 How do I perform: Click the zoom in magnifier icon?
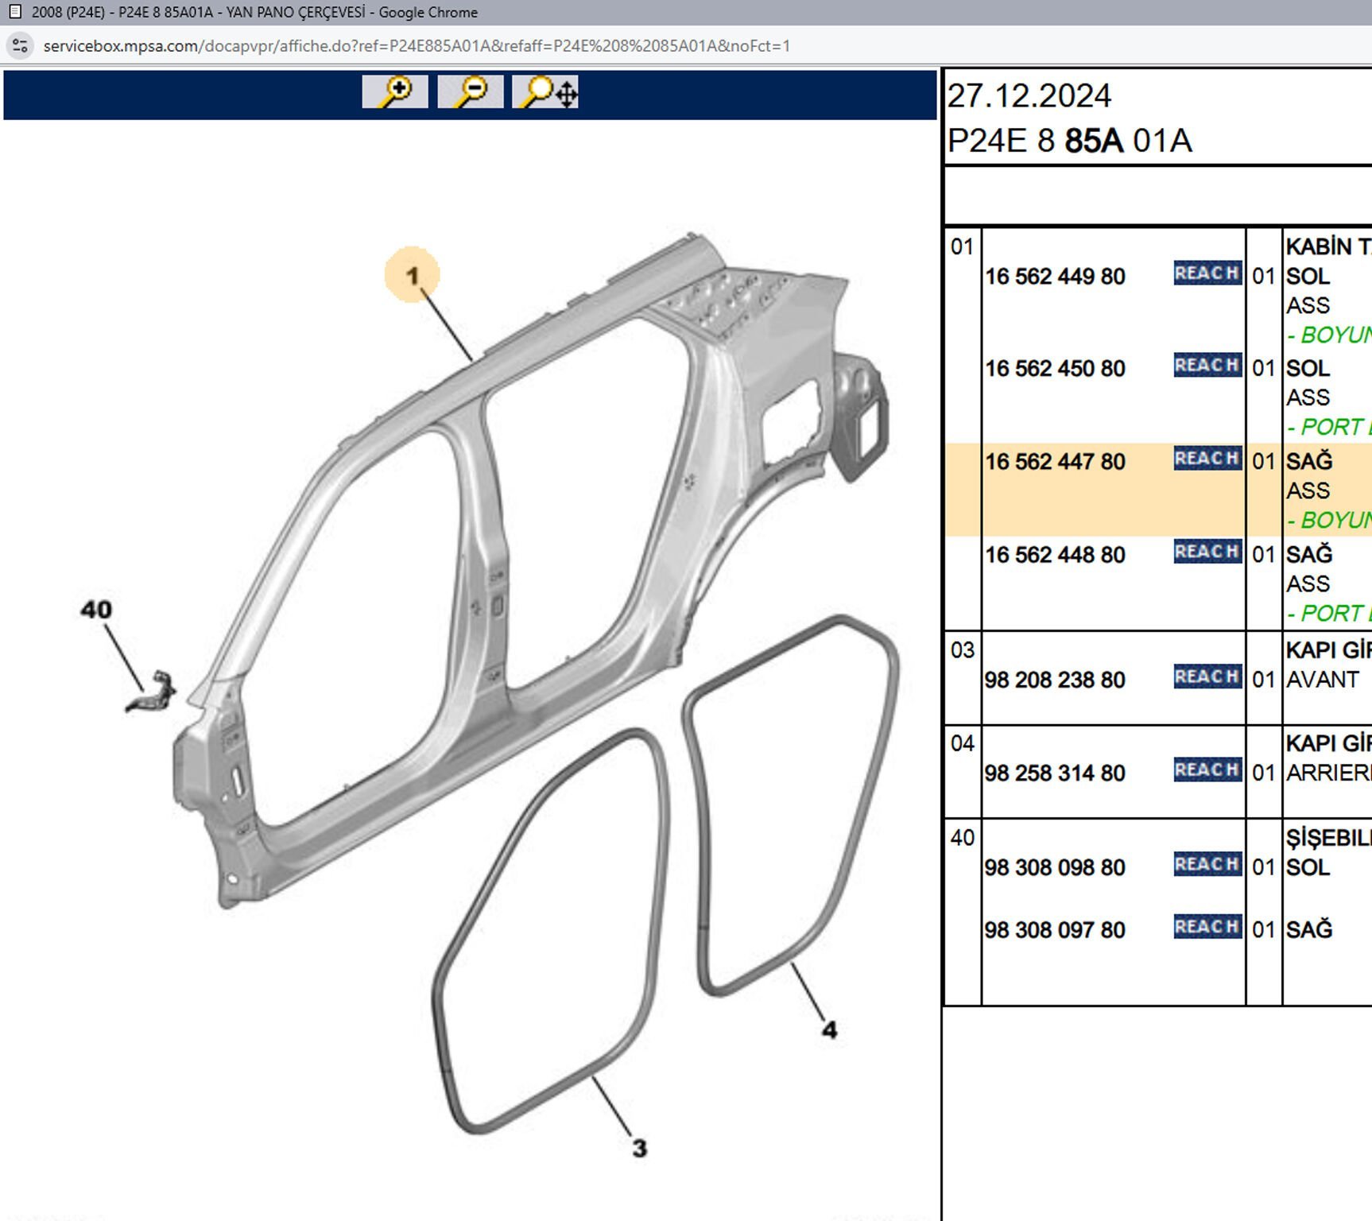click(x=394, y=91)
